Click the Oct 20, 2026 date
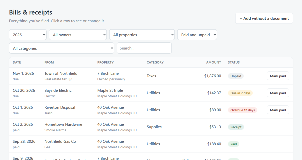This screenshot has height=160, width=302. 24,90
